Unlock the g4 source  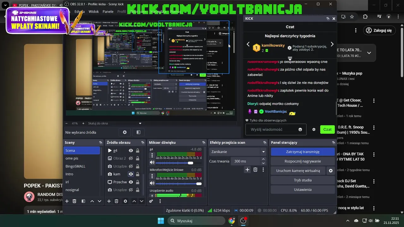pyautogui.click(x=138, y=150)
